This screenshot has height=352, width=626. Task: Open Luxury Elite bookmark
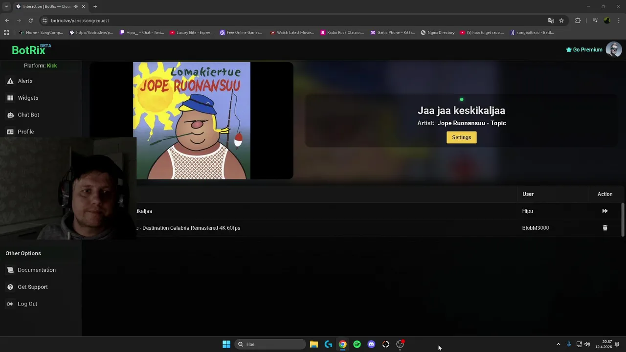pyautogui.click(x=192, y=33)
